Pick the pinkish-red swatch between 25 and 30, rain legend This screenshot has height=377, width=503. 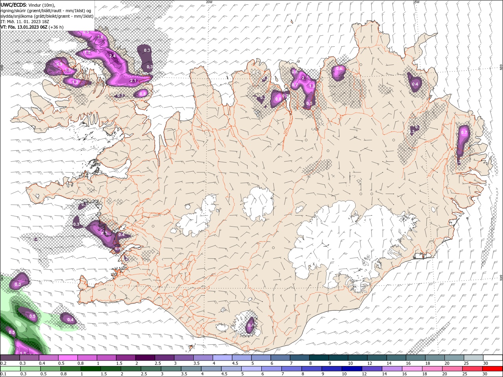click(472, 369)
